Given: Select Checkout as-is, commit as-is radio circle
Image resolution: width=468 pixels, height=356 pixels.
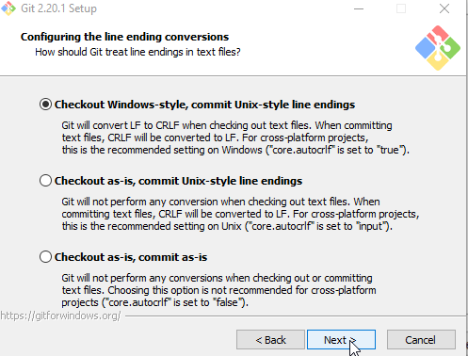Looking at the screenshot, I should click(45, 257).
